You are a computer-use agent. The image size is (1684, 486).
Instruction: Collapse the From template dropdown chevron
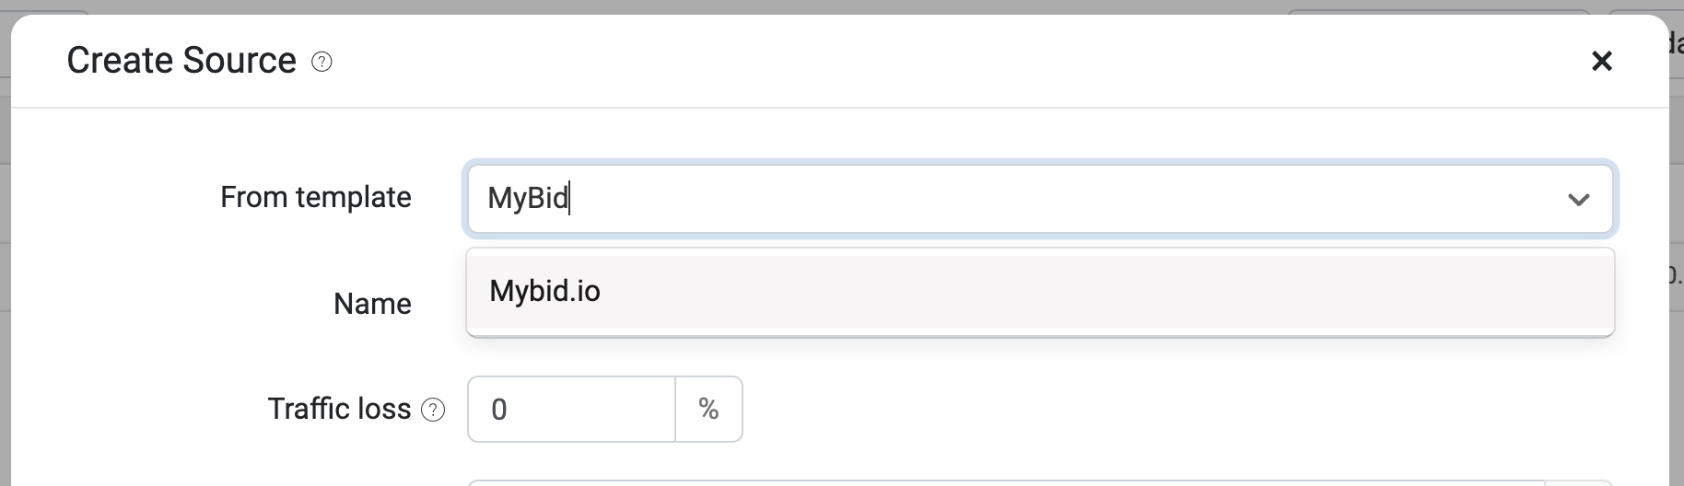coord(1578,199)
